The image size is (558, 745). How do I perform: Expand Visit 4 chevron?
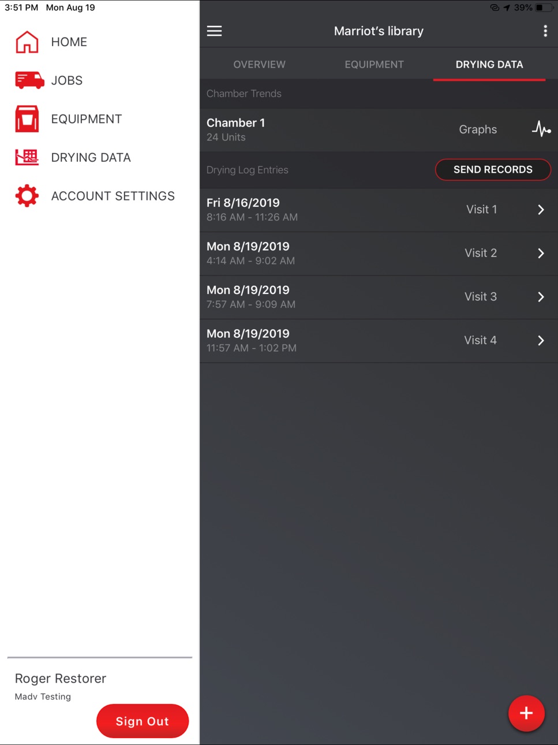(541, 340)
